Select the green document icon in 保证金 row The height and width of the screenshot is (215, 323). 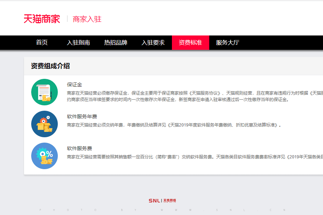(44, 92)
